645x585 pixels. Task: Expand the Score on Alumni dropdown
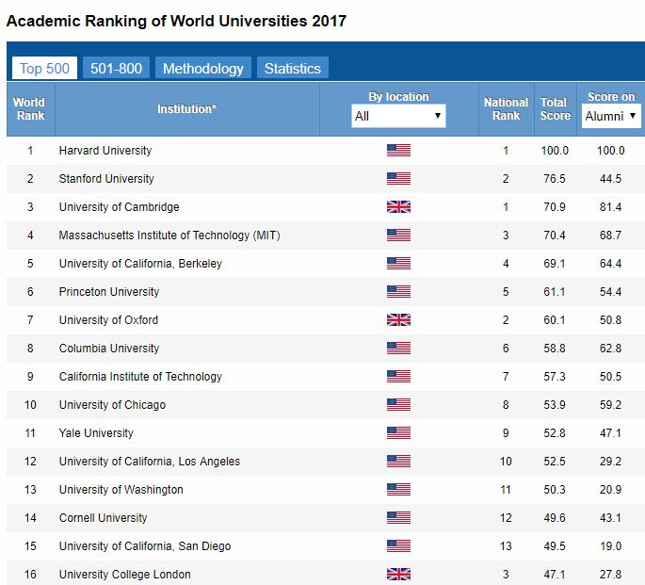click(x=610, y=116)
